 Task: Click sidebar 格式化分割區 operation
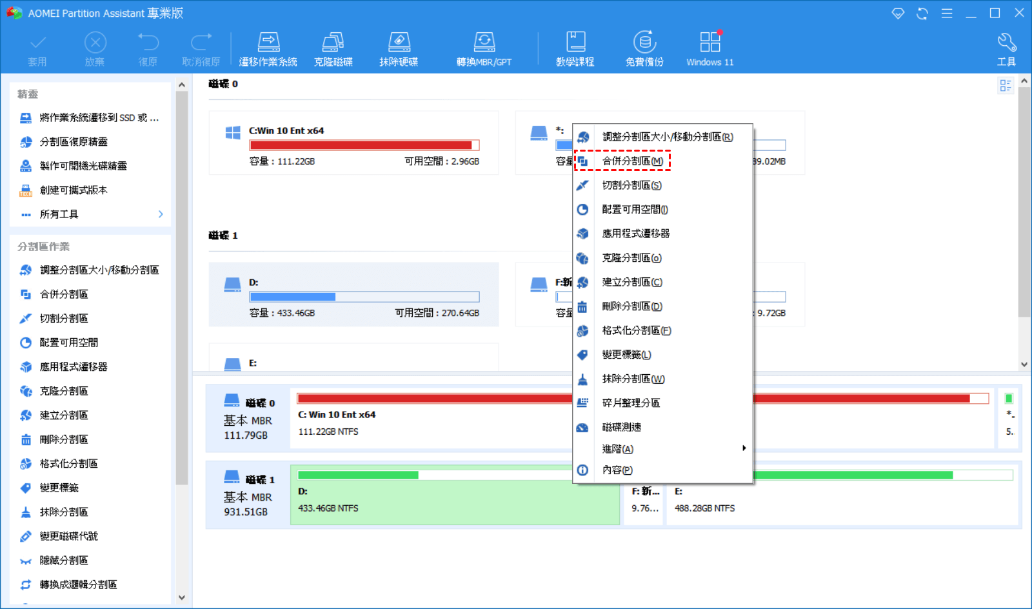(x=59, y=464)
